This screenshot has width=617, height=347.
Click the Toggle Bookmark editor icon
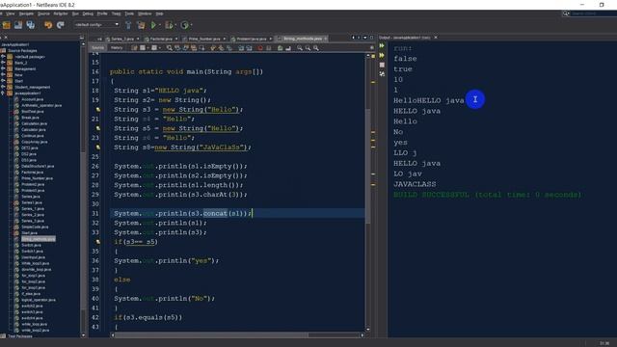[x=229, y=48]
